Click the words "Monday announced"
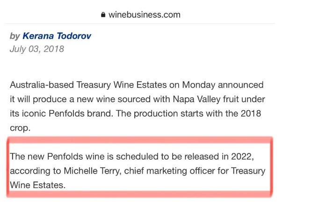 click(x=223, y=85)
